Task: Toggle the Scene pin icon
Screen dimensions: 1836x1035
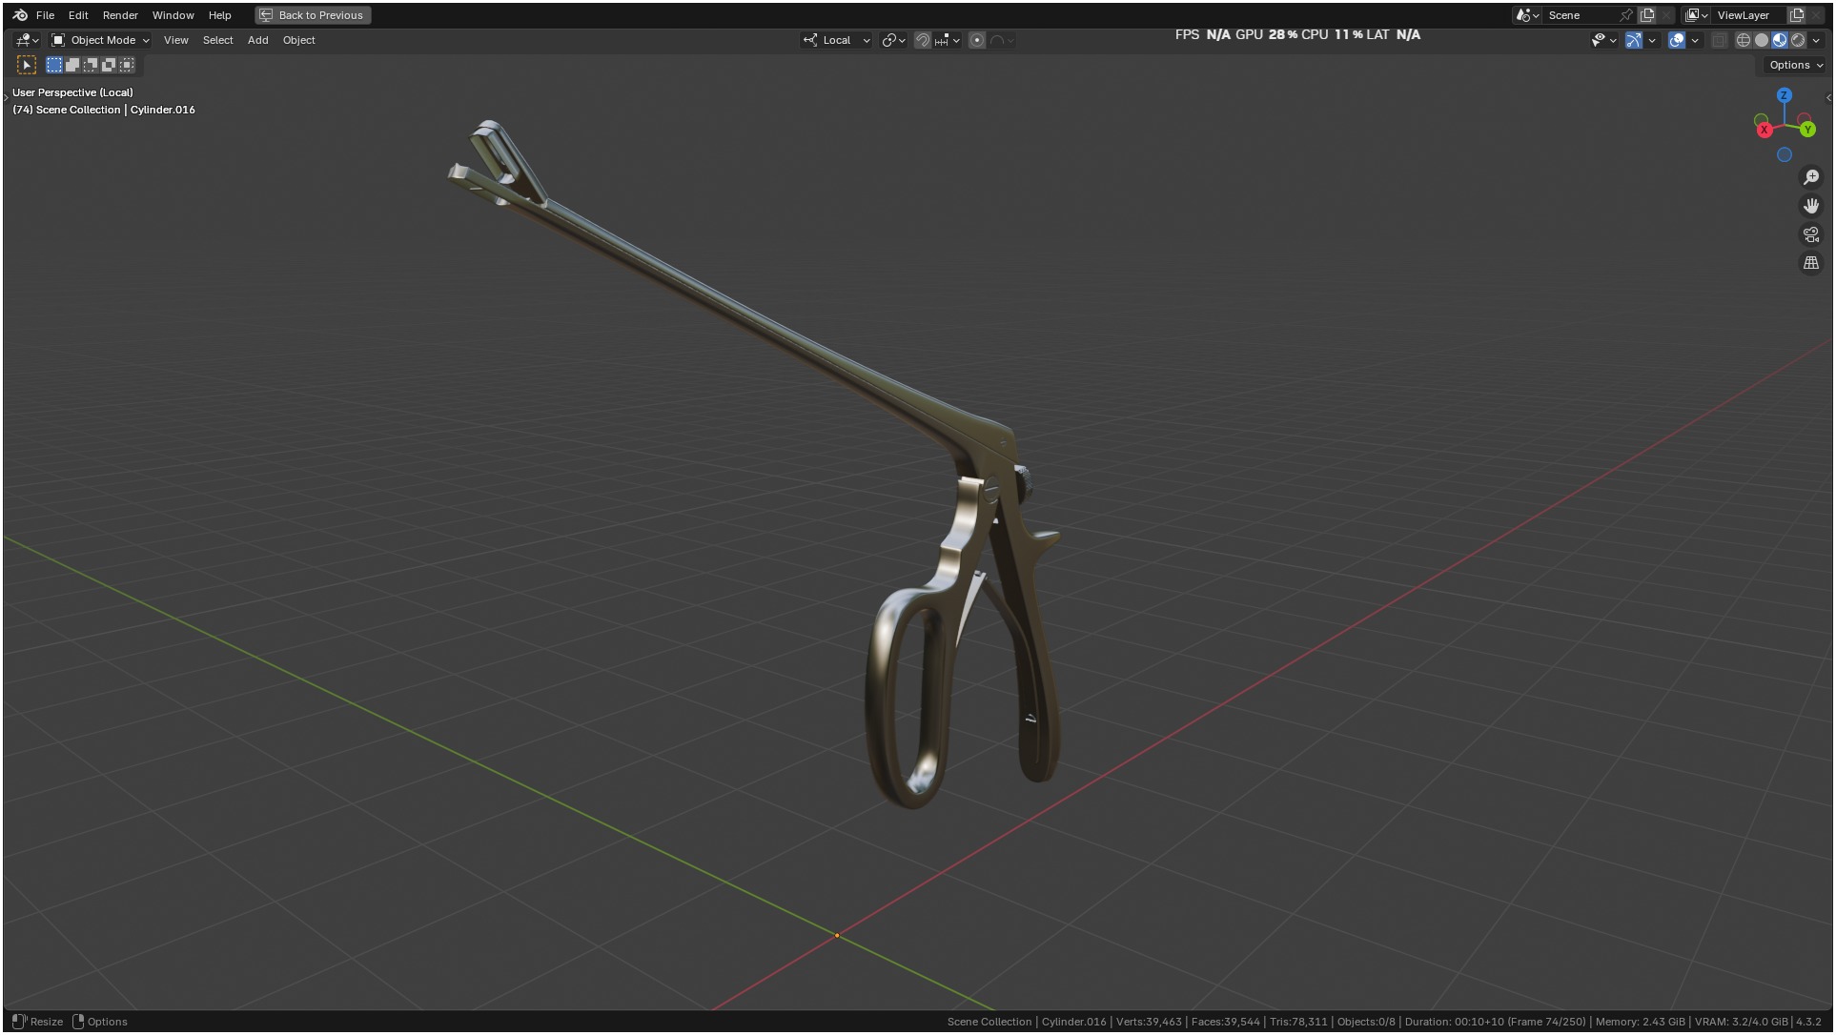Action: [1626, 15]
